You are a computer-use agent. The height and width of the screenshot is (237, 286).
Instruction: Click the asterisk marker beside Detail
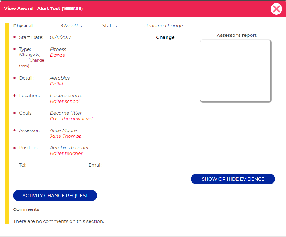click(x=14, y=78)
